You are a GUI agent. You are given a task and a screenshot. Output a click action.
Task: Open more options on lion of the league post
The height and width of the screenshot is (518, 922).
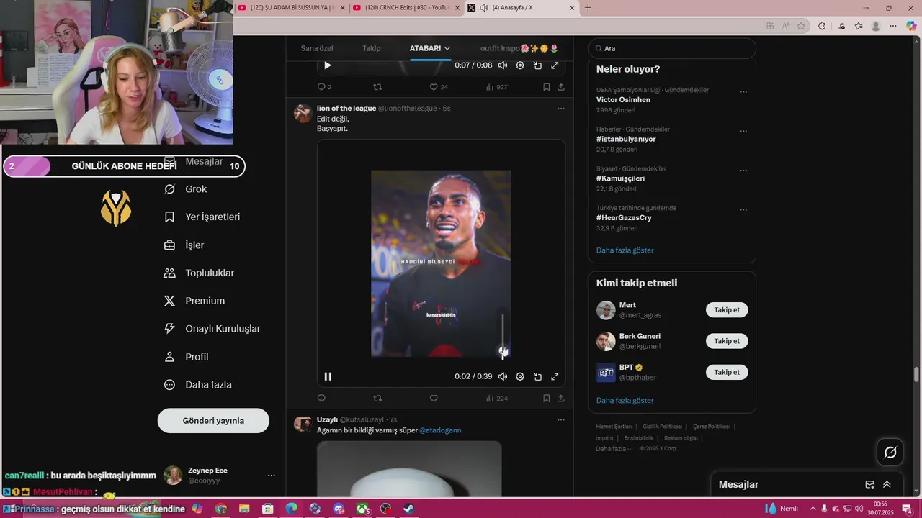[x=561, y=109]
